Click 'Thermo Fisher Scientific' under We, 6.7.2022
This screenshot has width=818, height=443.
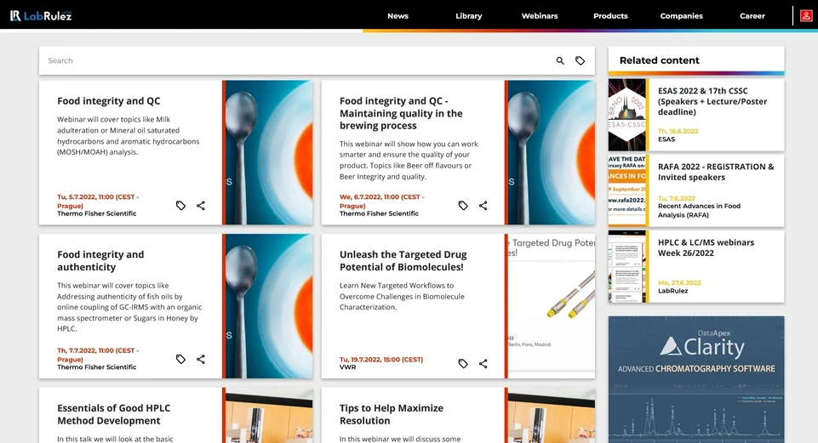tap(379, 213)
